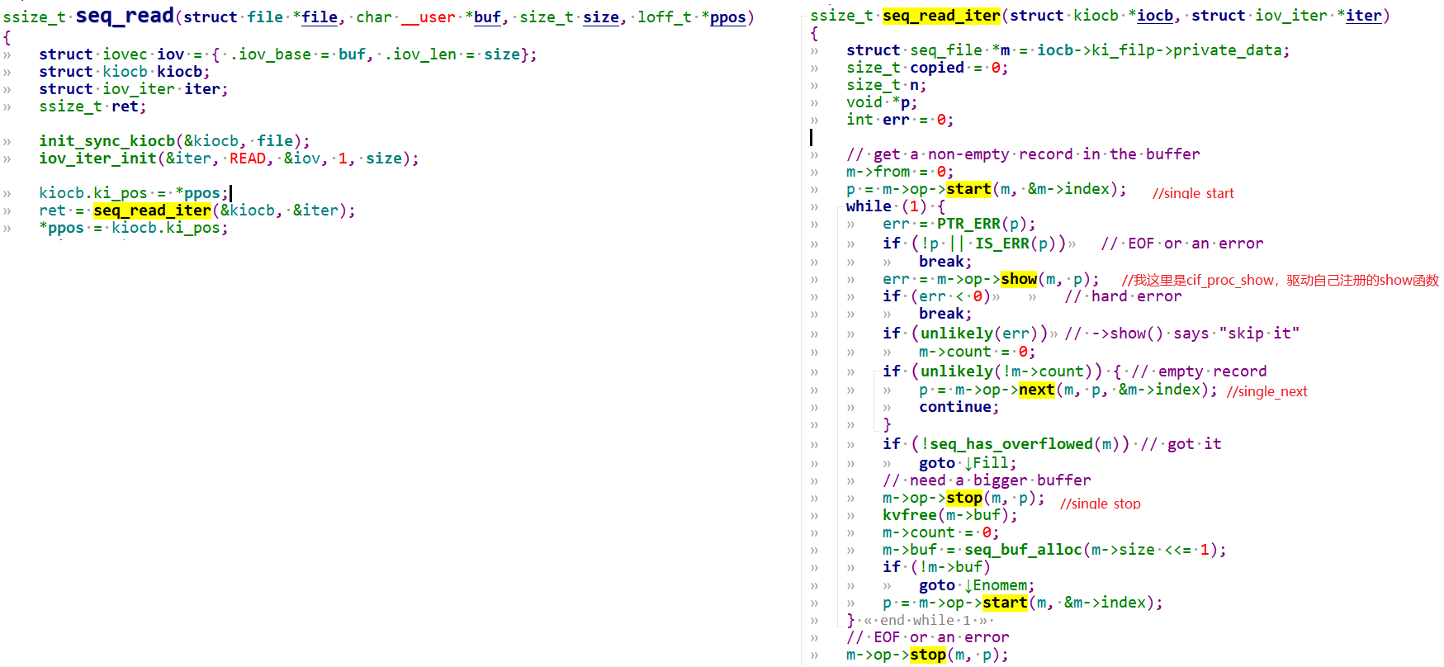The width and height of the screenshot is (1444, 667).
Task: Click the final highlighted stop after loop
Action: tap(928, 655)
